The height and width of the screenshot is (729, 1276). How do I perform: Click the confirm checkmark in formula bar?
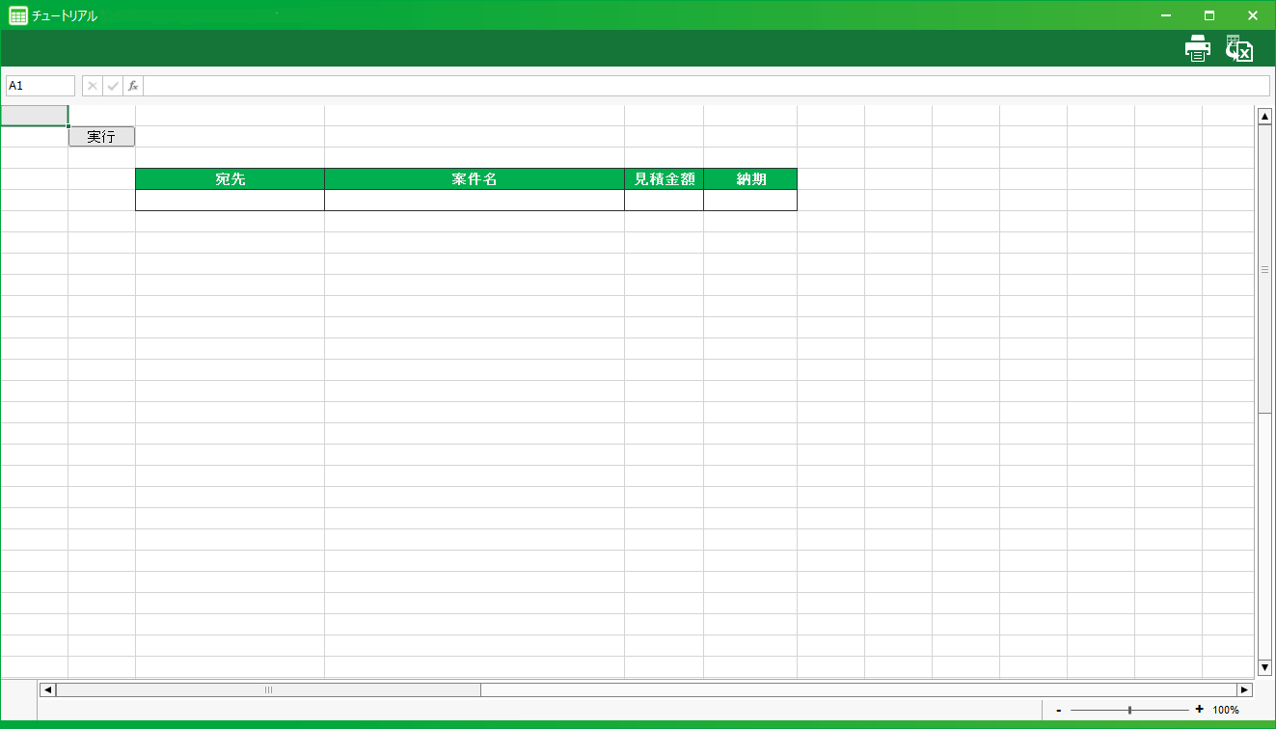(113, 86)
